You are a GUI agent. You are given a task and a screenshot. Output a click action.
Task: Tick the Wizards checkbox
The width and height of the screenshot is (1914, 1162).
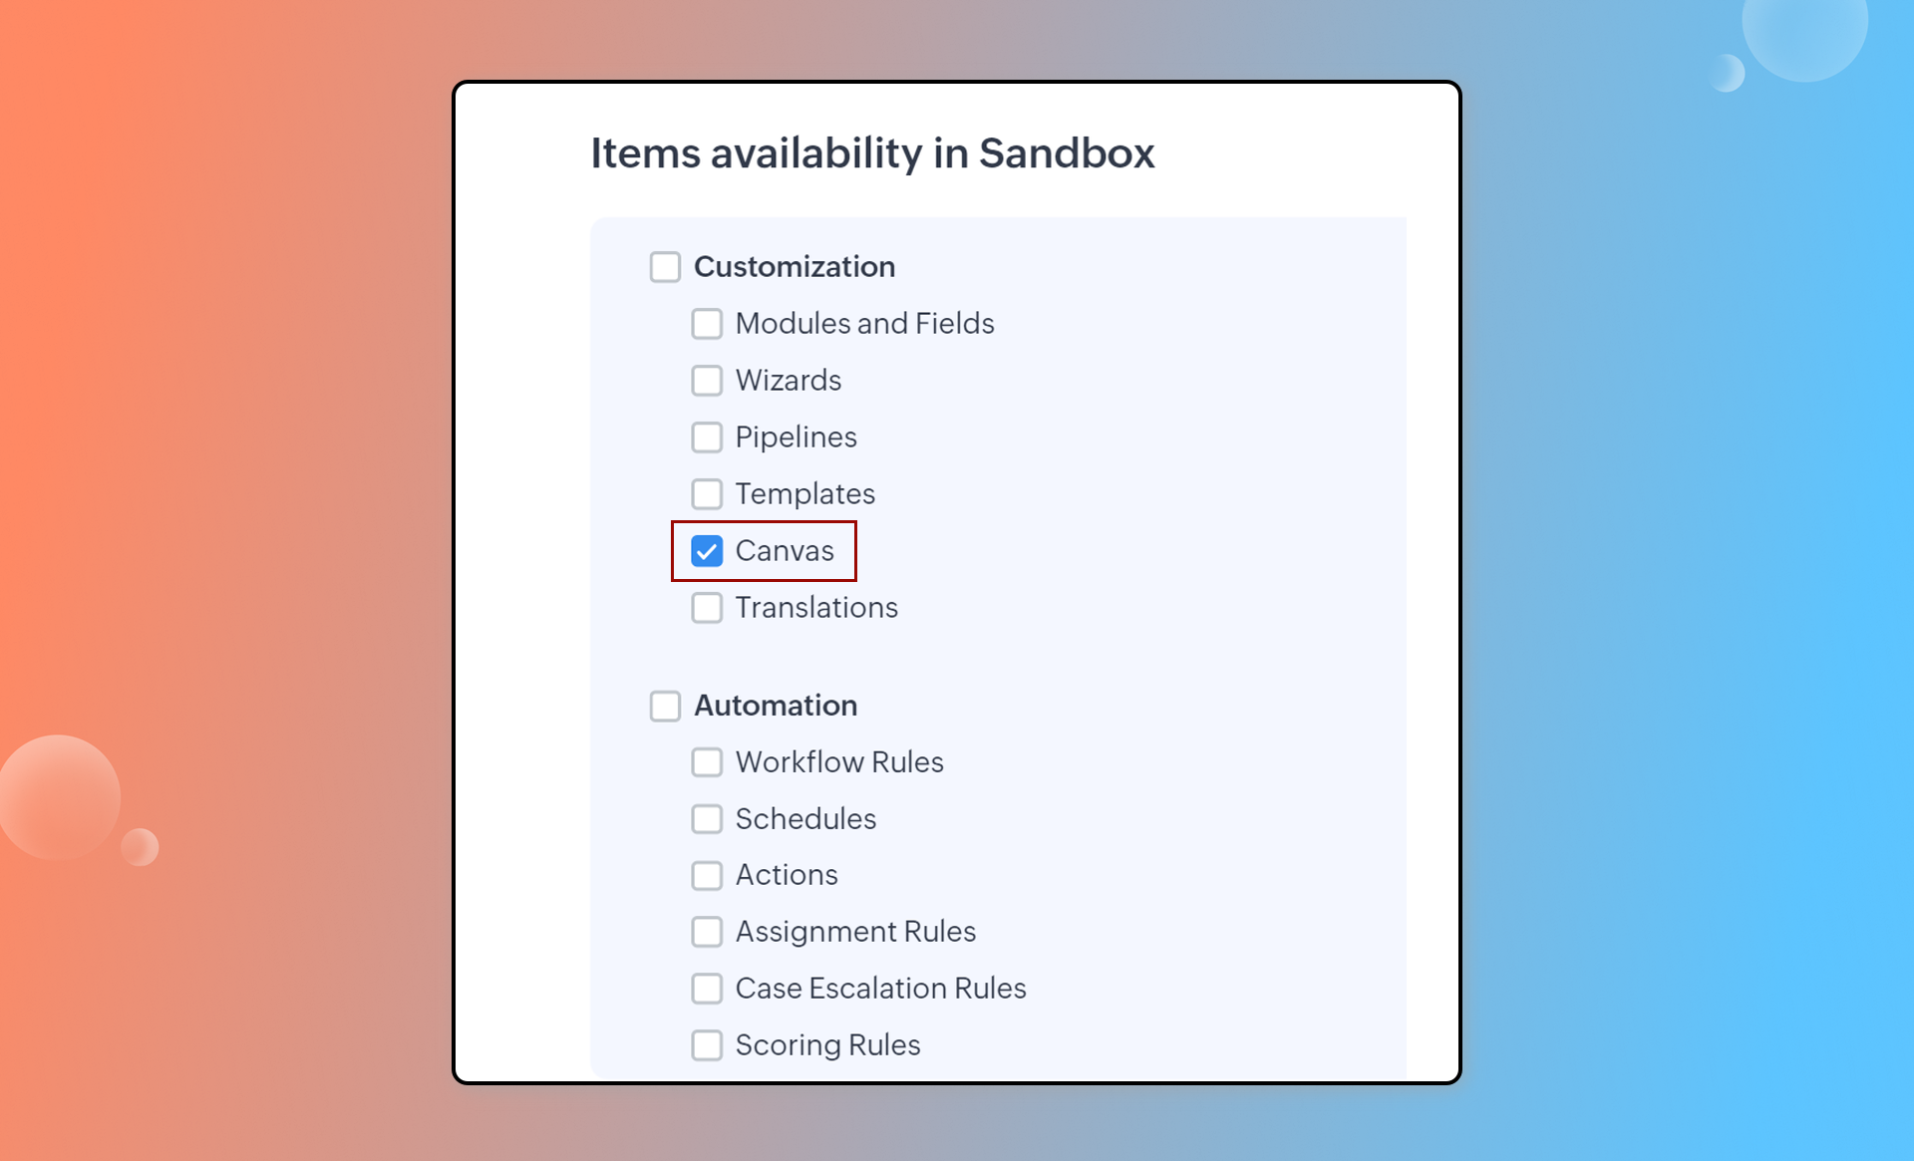click(x=707, y=381)
